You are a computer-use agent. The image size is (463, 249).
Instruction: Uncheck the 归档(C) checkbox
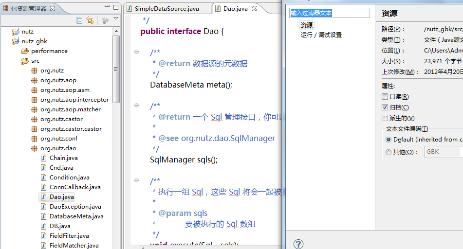tap(385, 107)
